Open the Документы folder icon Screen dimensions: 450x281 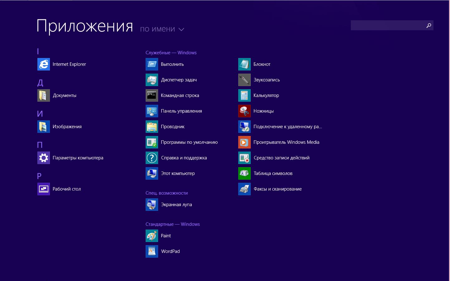coord(44,95)
